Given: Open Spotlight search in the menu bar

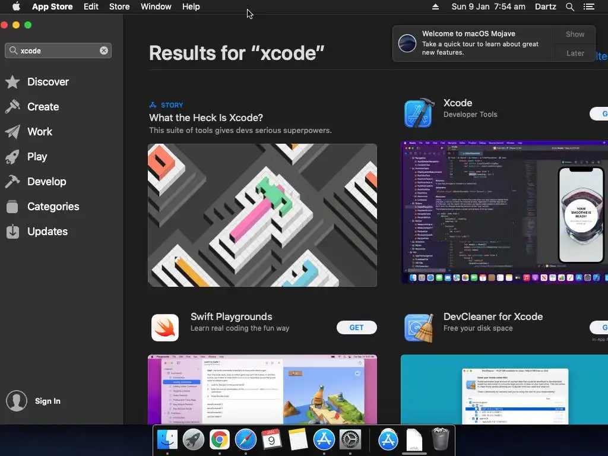Looking at the screenshot, I should click(x=569, y=7).
